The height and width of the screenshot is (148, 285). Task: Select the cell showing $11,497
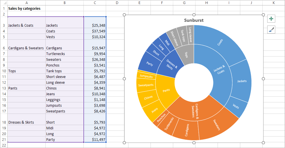[95, 139]
